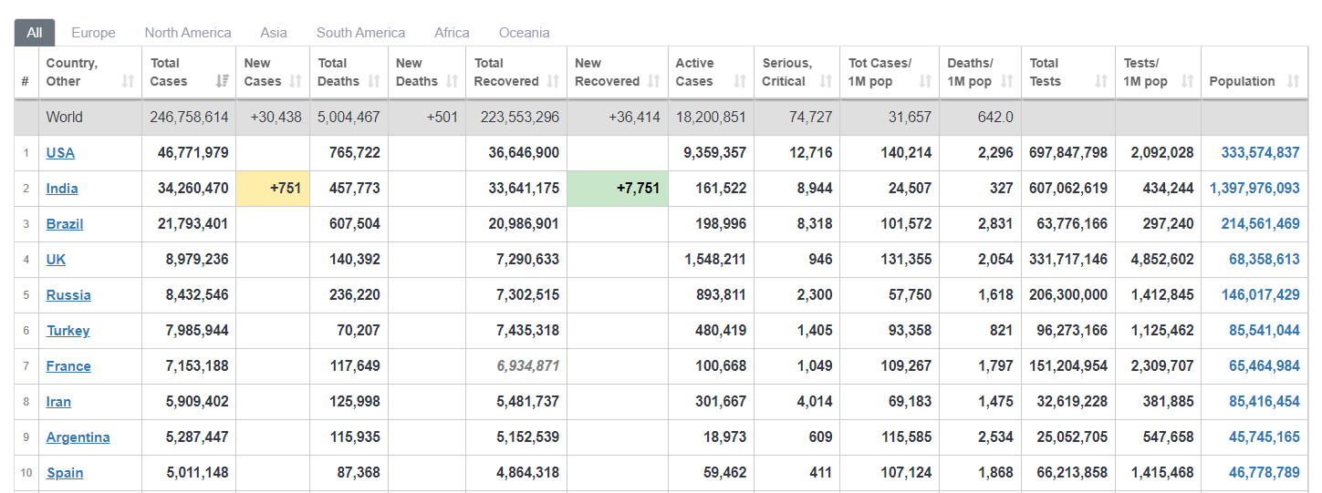Open Russia population 146,017,429 link
Viewport: 1322px width, 493px height.
1260,295
